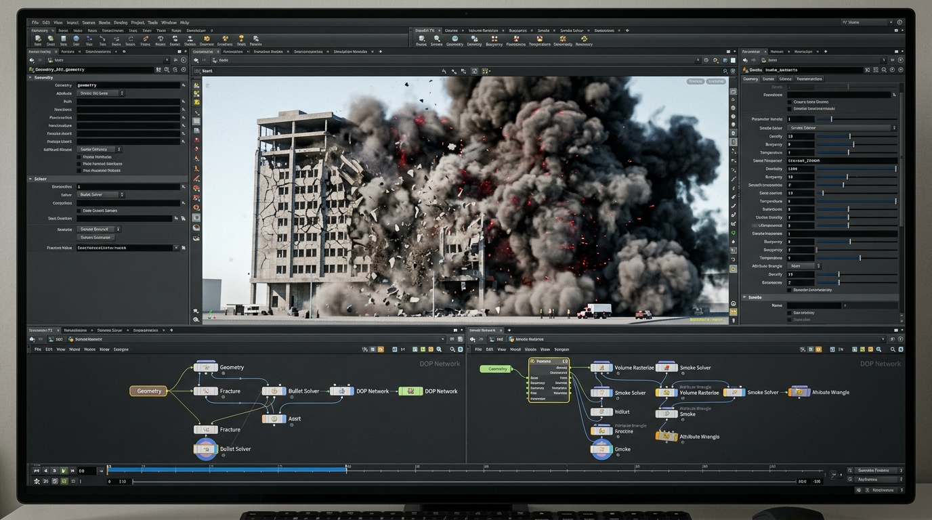Screen dimensions: 932x520
Task: Click the Fracture Name input field
Action: point(125,248)
